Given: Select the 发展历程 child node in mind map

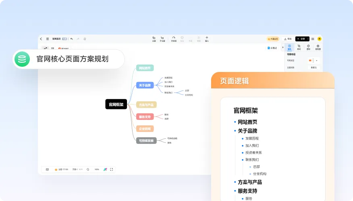Looking at the screenshot, I should click(x=168, y=78).
